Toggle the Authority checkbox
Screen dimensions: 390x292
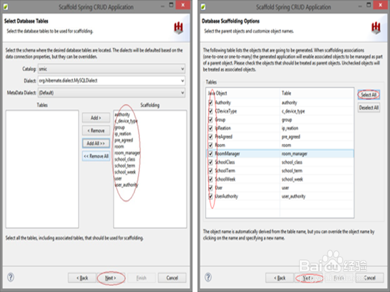pyautogui.click(x=211, y=103)
